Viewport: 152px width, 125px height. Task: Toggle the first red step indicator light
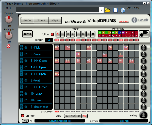click(57, 40)
